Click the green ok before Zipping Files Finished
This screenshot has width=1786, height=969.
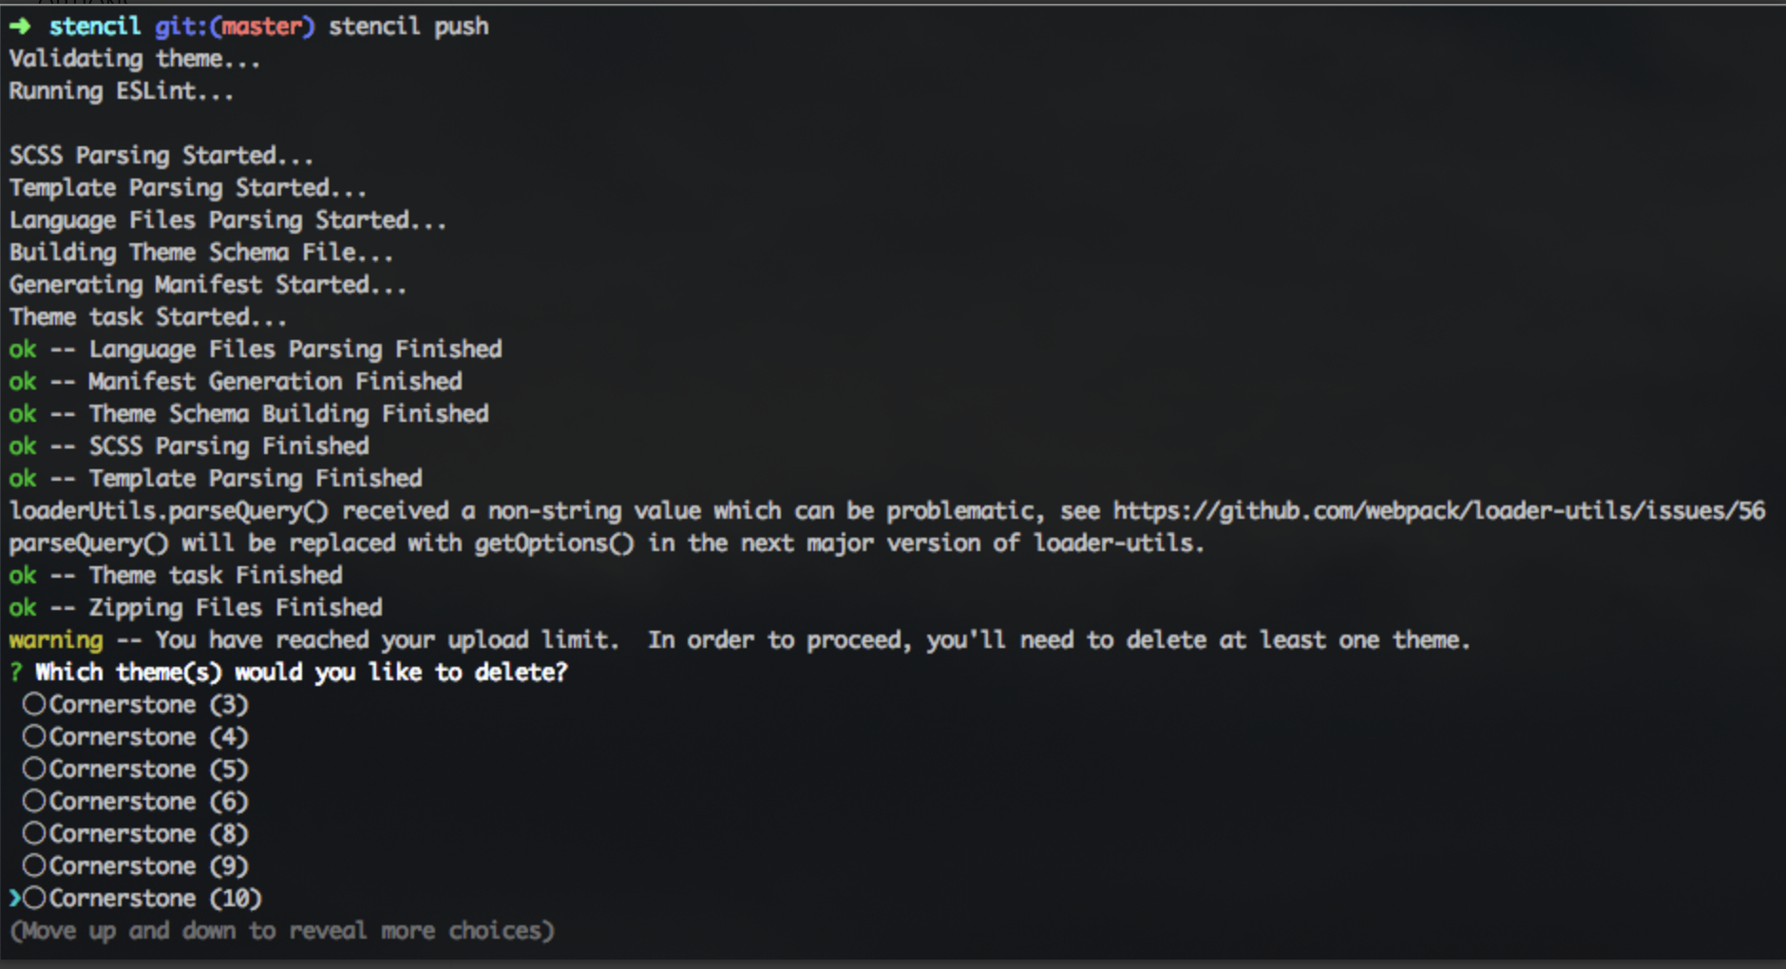23,608
